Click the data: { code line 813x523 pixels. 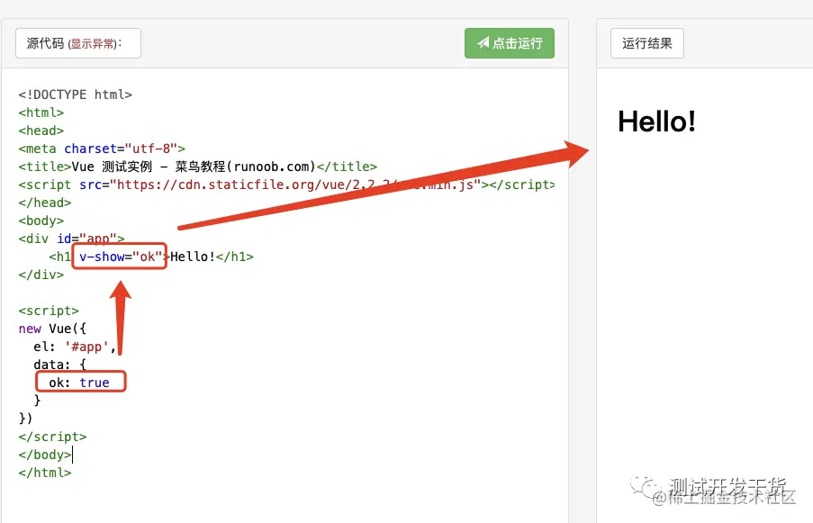coord(59,365)
